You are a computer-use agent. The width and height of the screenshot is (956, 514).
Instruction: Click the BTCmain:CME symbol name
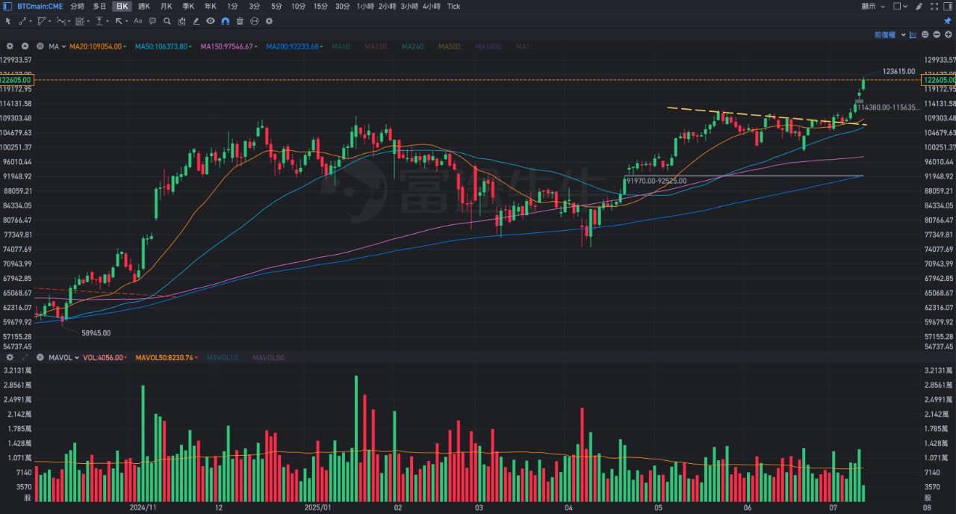(x=40, y=6)
